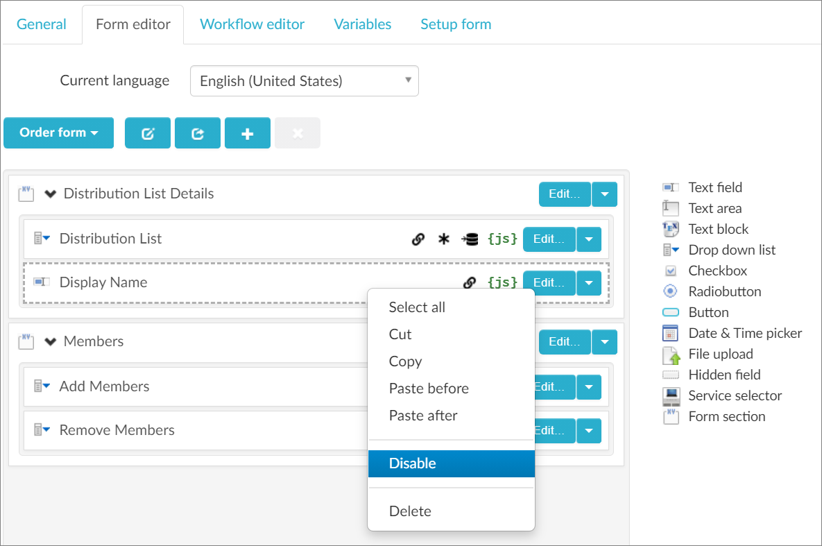The image size is (822, 546).
Task: Open arrow menu next to Remove Members Edit
Action: [x=589, y=430]
